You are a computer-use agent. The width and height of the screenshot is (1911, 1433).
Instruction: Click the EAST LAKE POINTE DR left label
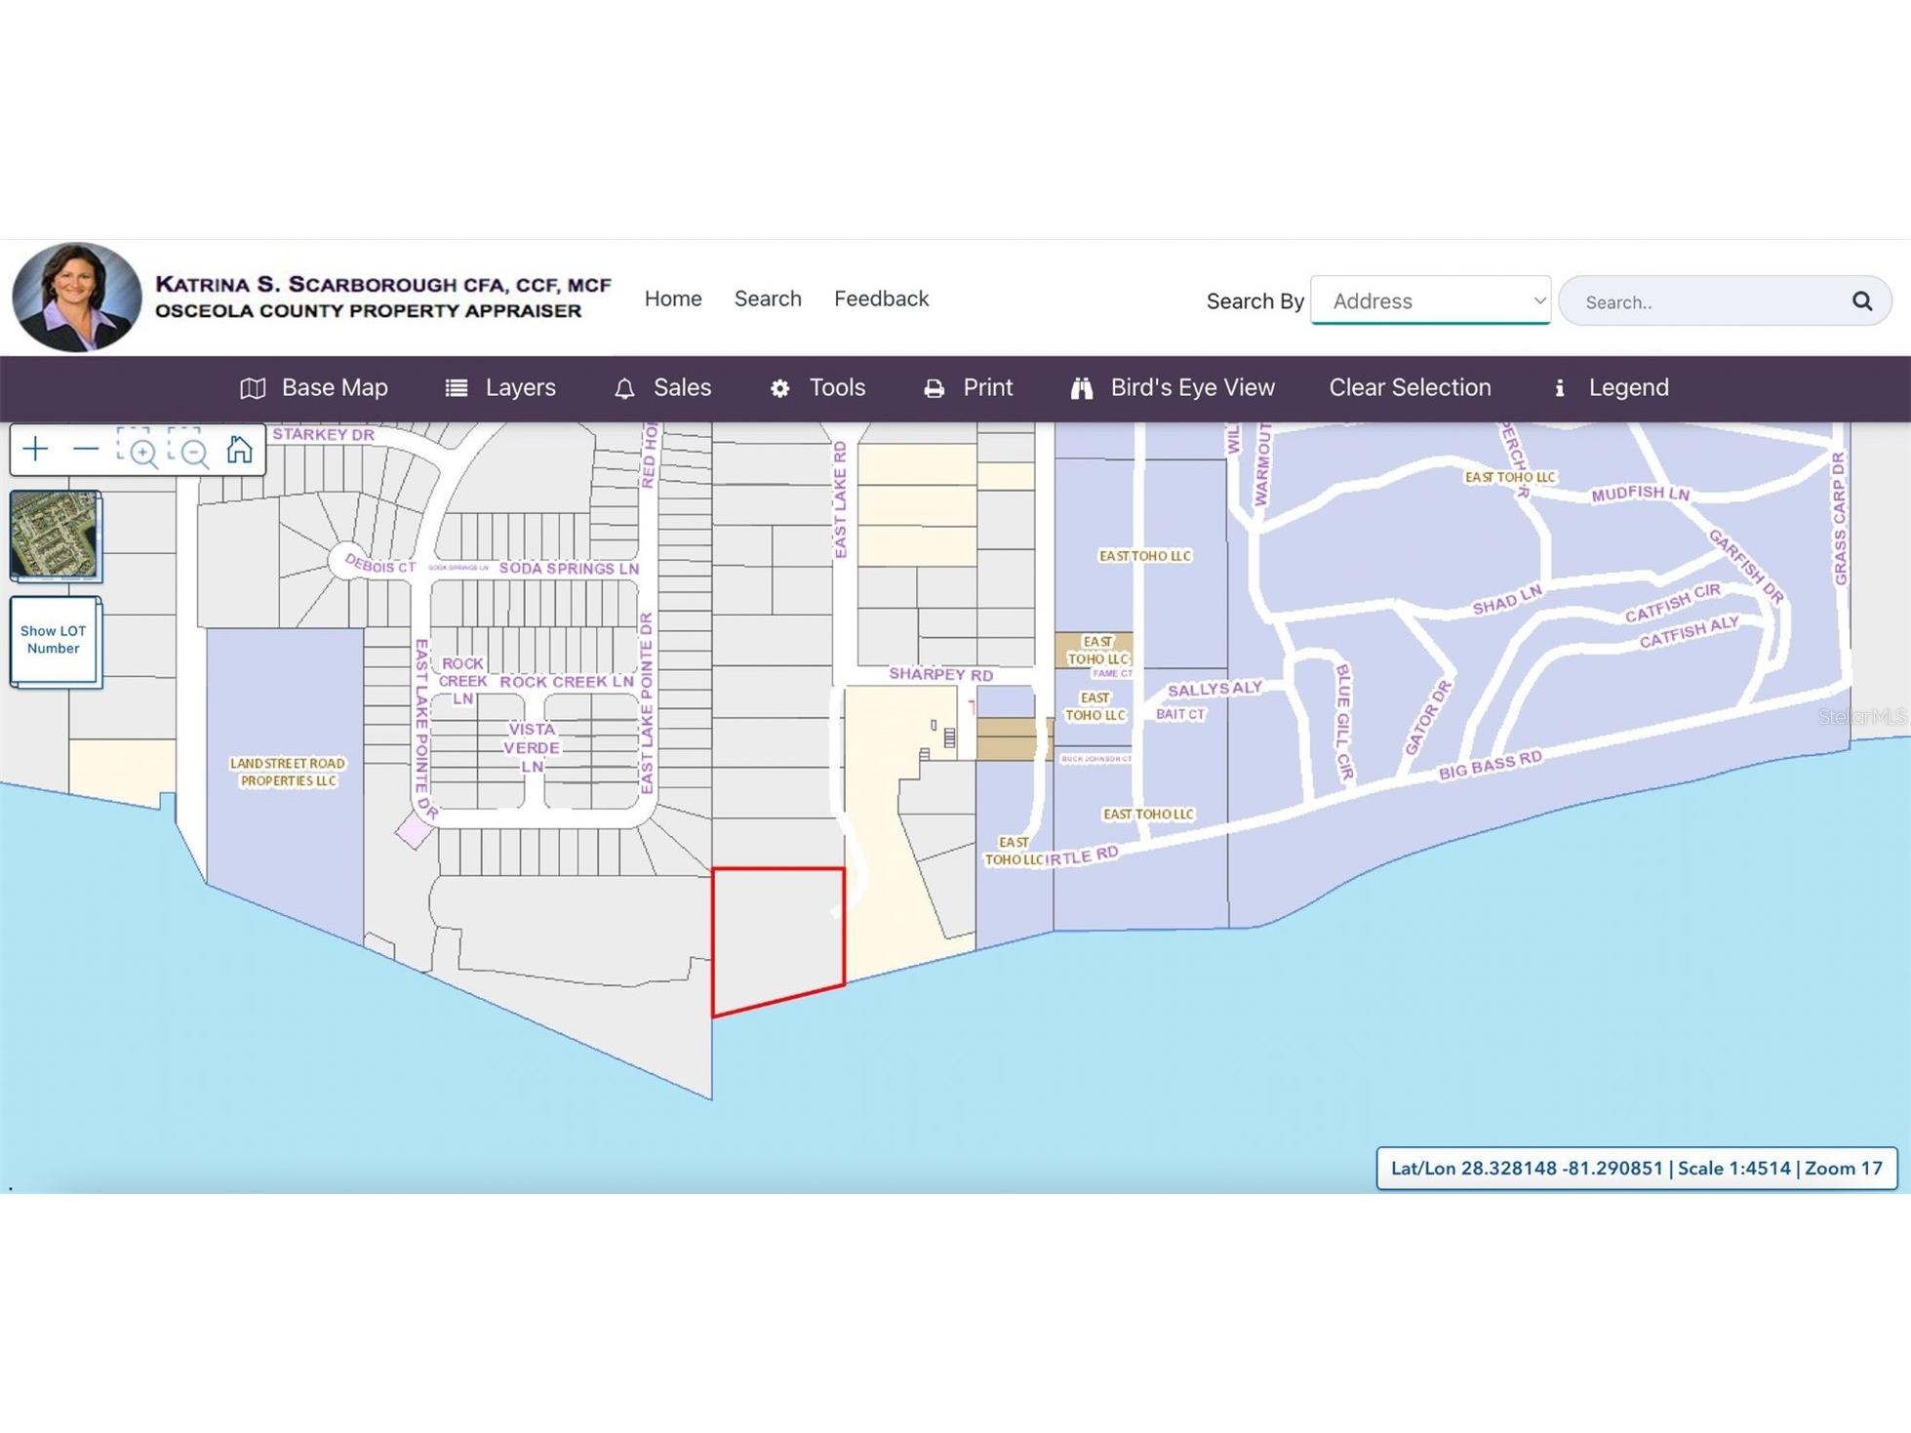coord(425,728)
